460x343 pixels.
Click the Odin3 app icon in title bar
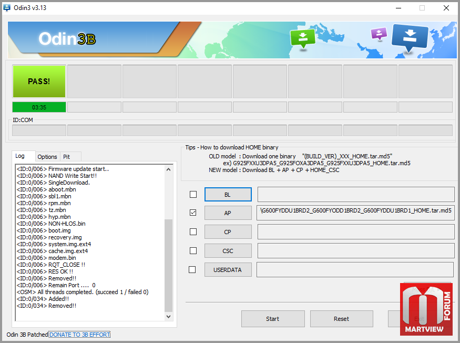[7, 8]
